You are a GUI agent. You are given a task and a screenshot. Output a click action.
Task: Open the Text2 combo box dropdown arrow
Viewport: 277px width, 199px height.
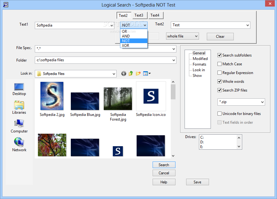pos(248,25)
